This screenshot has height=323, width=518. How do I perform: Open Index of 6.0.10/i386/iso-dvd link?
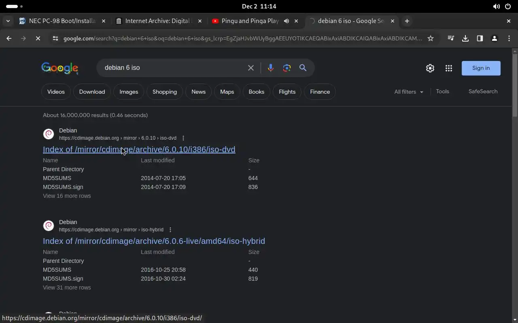139,149
